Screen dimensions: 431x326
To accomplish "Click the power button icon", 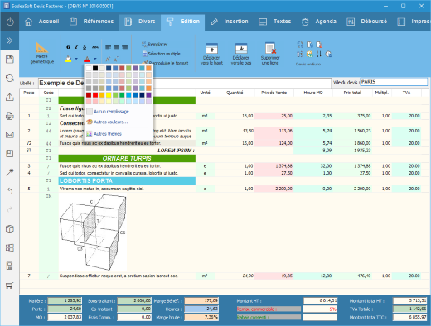I will 10,22.
